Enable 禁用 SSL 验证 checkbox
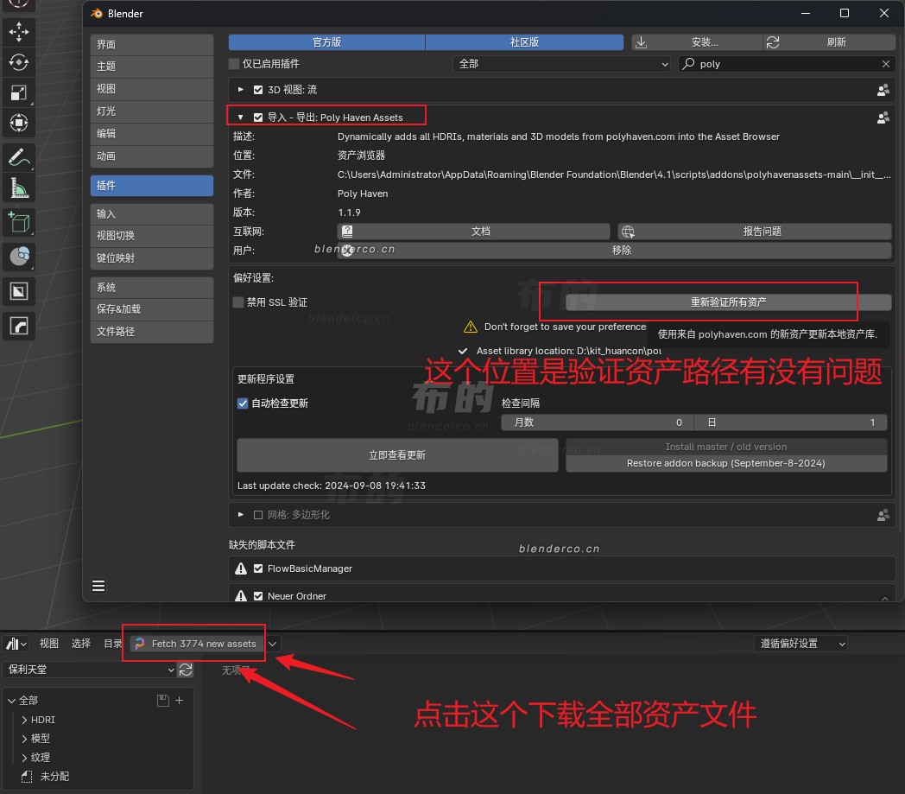Viewport: 905px width, 794px height. (237, 302)
